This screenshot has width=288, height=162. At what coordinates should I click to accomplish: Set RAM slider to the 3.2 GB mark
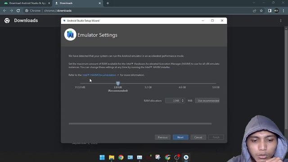(x=148, y=84)
